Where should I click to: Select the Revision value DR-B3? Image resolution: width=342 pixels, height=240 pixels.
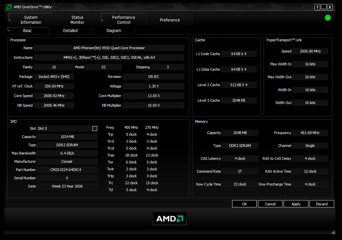[x=154, y=77]
